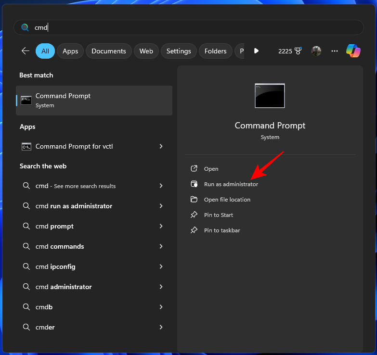Select Command Prompt for vctl result

[94, 146]
